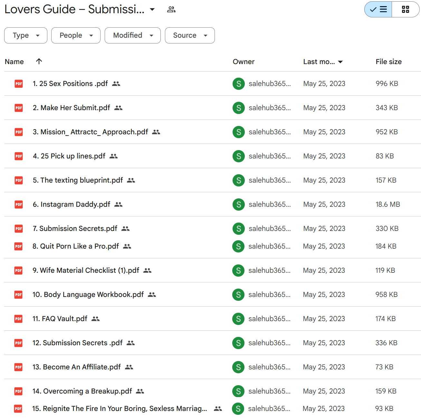The height and width of the screenshot is (419, 421).
Task: Click shared icon beside 25 Pick up lines.pdf
Action: (x=114, y=156)
